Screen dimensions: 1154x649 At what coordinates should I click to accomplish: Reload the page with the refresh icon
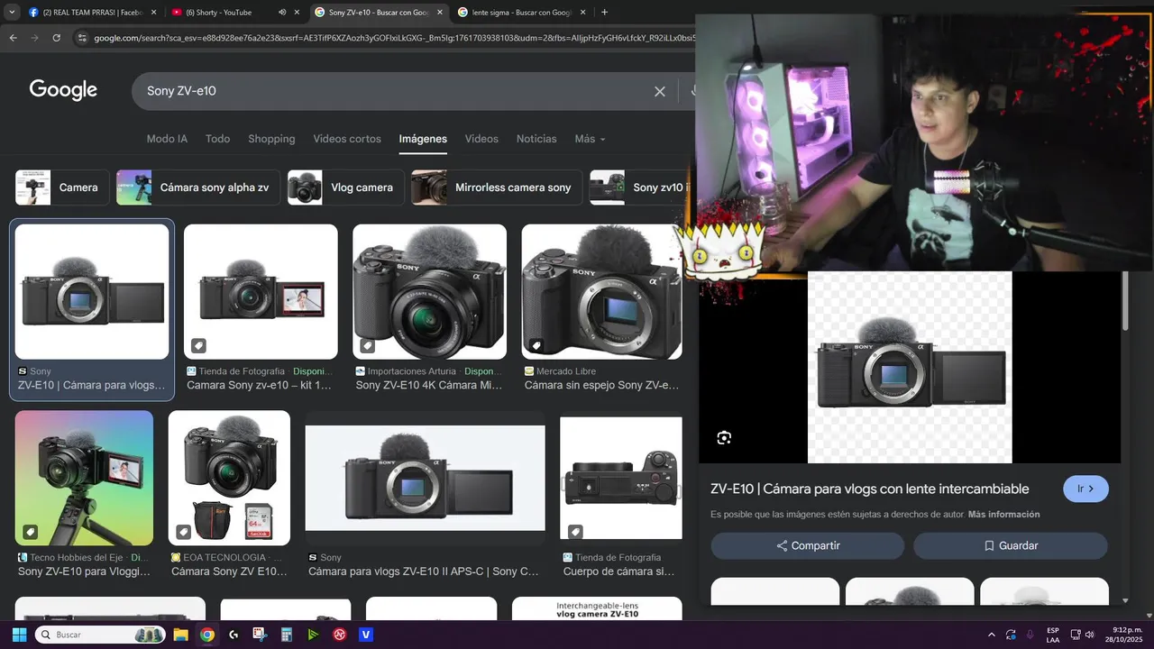[56, 38]
